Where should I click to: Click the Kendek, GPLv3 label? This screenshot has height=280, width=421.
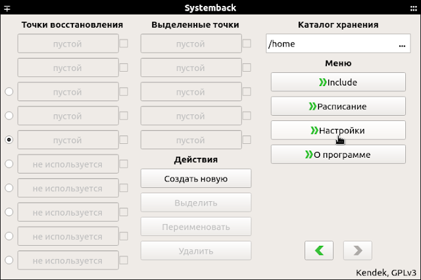(x=386, y=273)
